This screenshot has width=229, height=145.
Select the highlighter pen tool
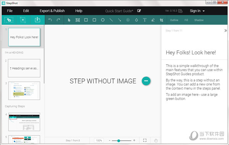153,20
